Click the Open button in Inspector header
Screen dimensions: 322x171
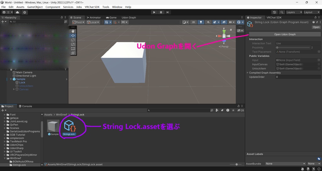316,27
